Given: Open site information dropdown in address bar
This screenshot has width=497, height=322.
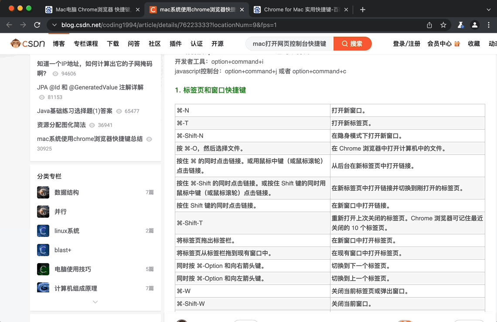Looking at the screenshot, I should (54, 25).
